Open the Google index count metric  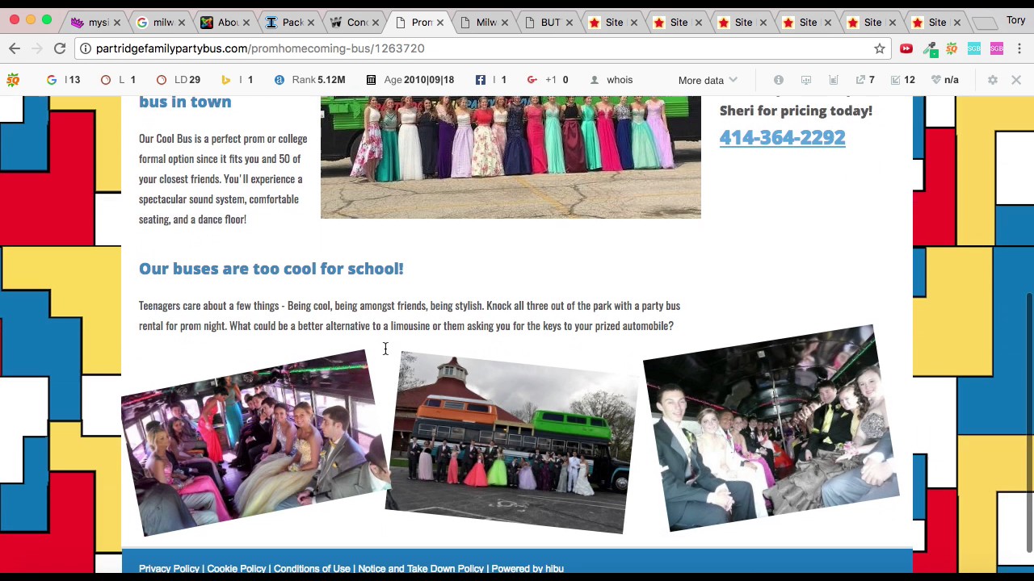point(62,80)
